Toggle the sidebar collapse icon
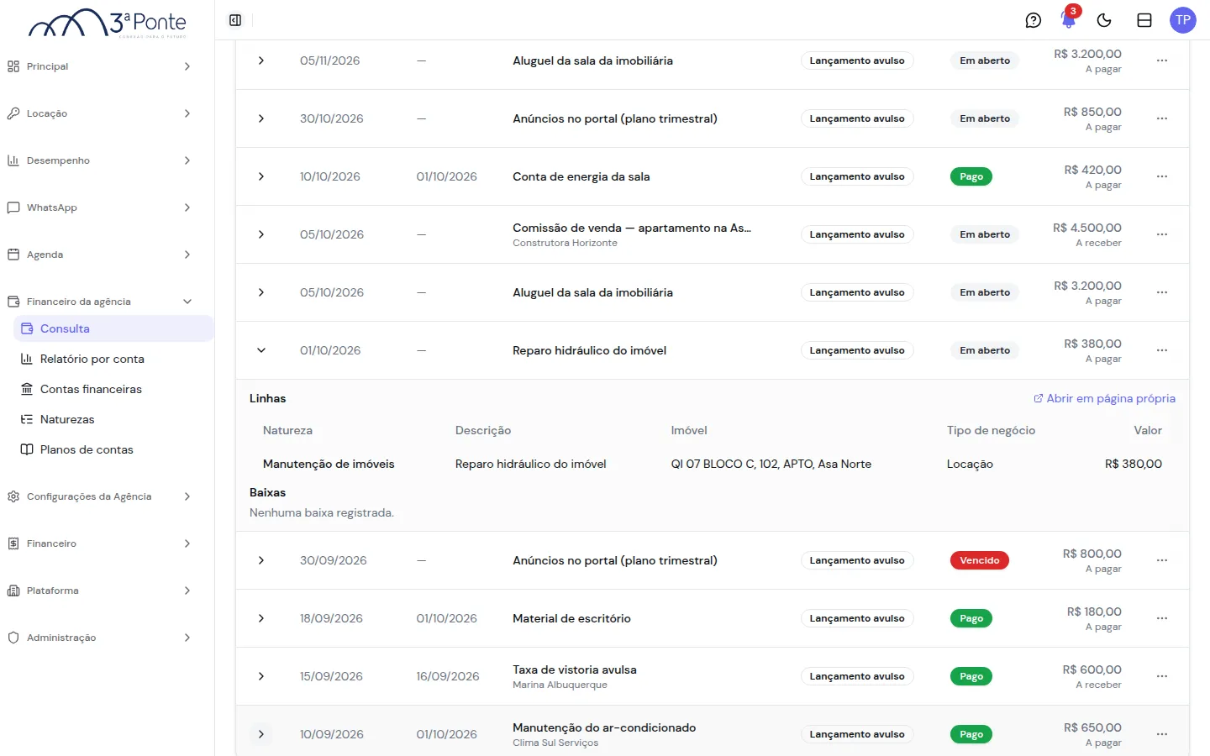The image size is (1210, 756). click(235, 20)
